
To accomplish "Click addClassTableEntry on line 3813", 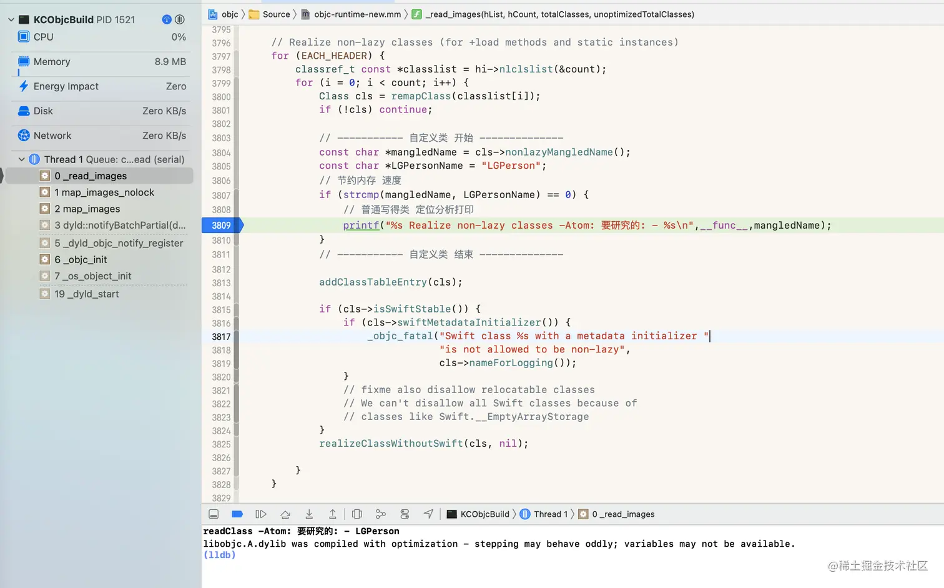I will click(373, 282).
